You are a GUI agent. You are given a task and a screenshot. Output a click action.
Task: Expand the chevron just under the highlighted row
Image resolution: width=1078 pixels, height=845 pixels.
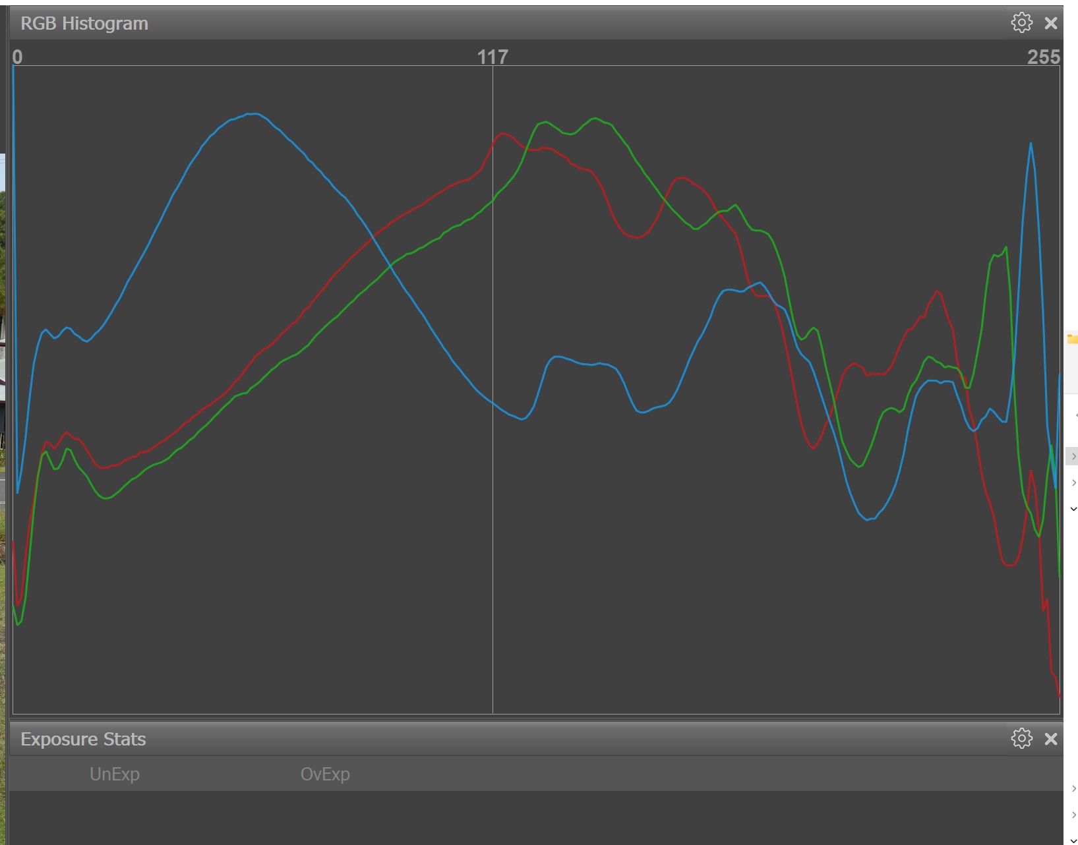click(x=1073, y=483)
